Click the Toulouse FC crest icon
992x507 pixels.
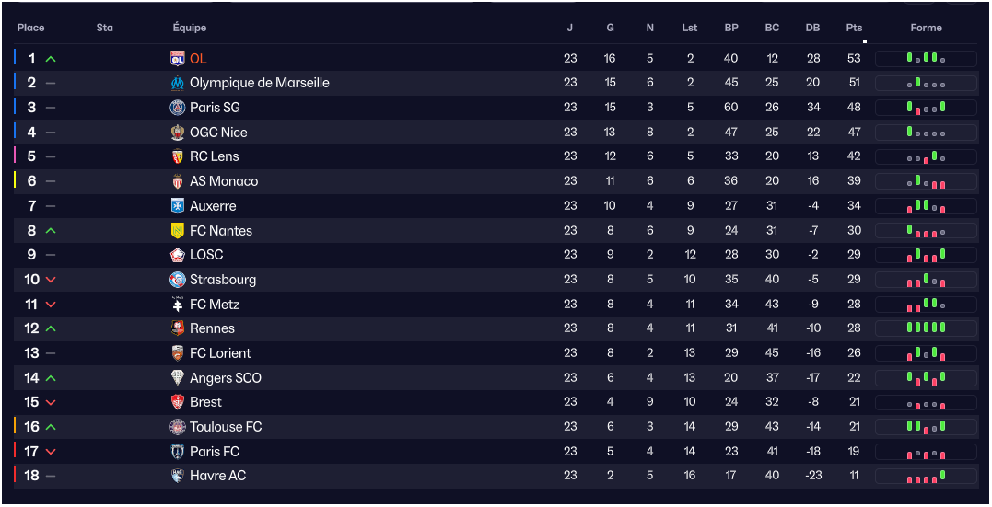178,427
